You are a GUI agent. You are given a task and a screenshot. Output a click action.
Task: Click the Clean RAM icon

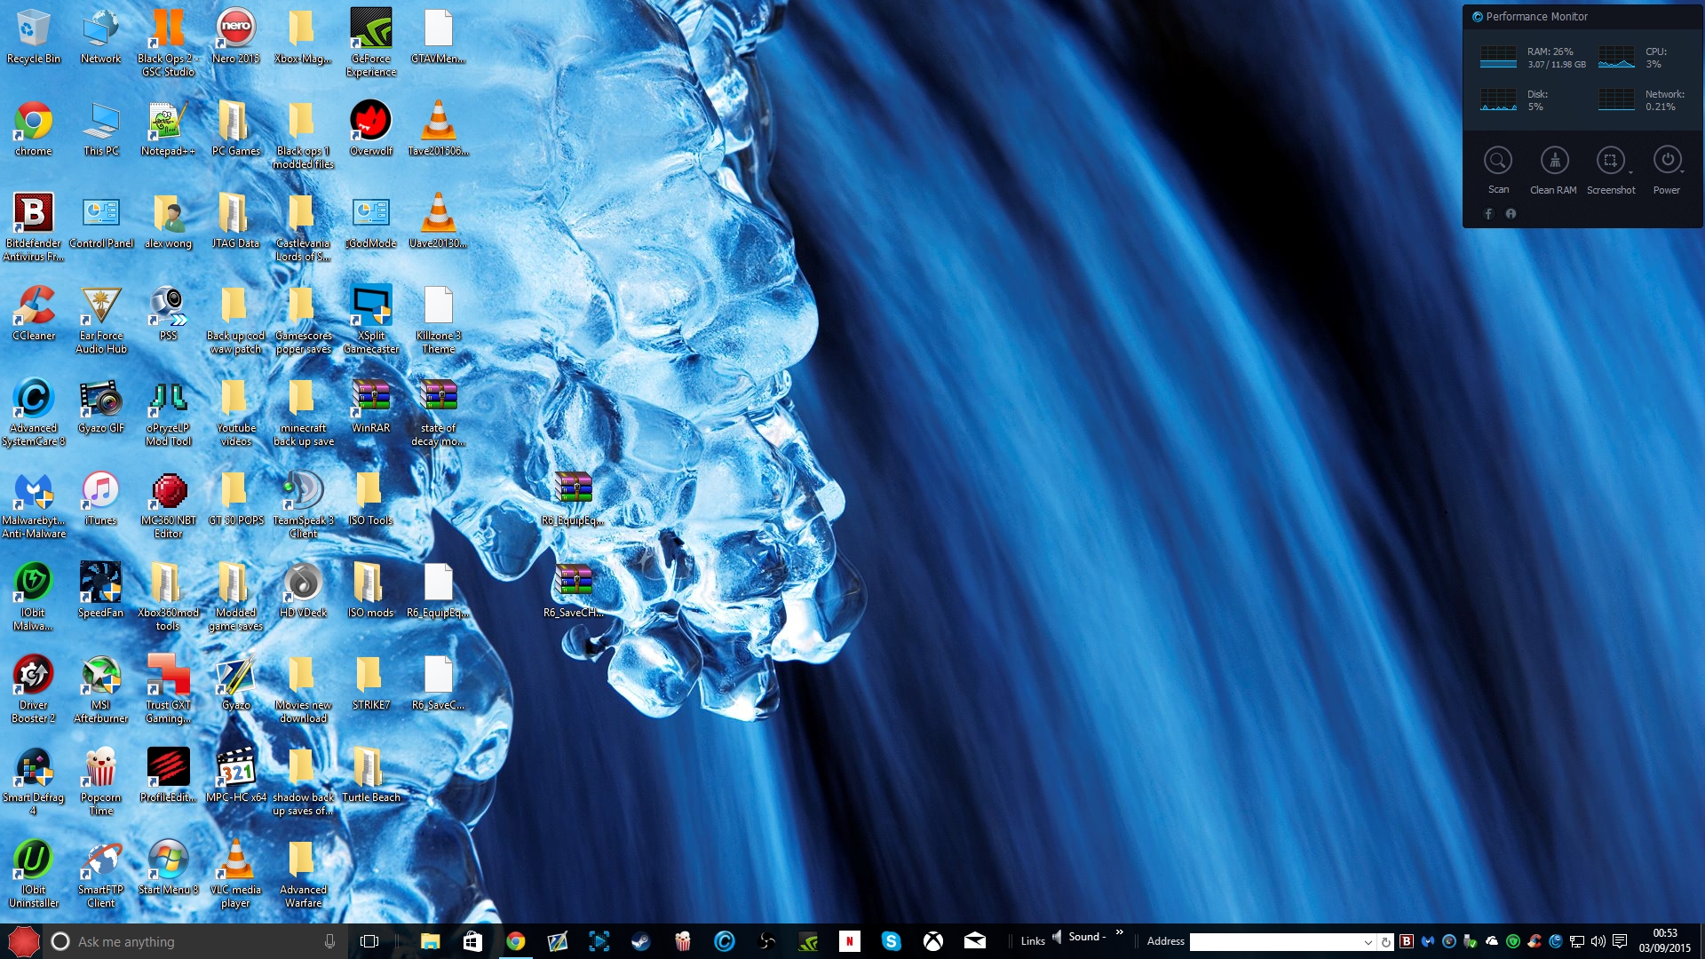pyautogui.click(x=1554, y=161)
